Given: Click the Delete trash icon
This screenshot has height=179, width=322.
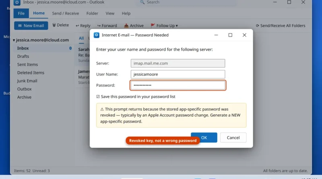Looking at the screenshot, I should [54, 25].
